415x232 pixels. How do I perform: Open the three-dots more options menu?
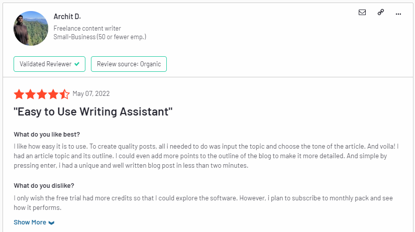(x=398, y=14)
